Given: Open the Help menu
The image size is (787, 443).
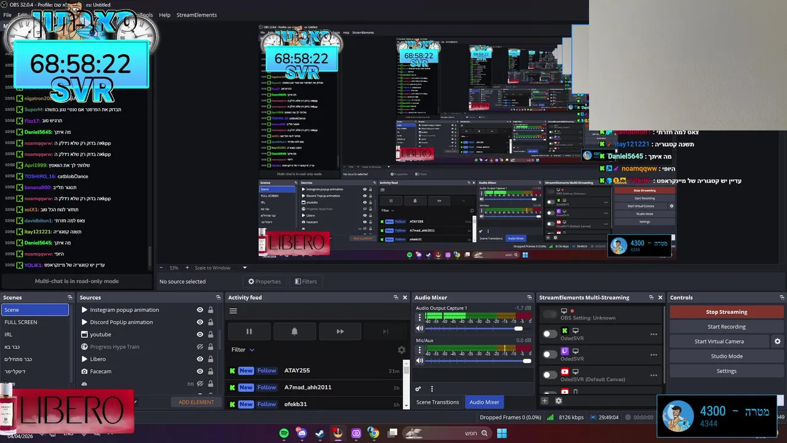Looking at the screenshot, I should (x=165, y=15).
